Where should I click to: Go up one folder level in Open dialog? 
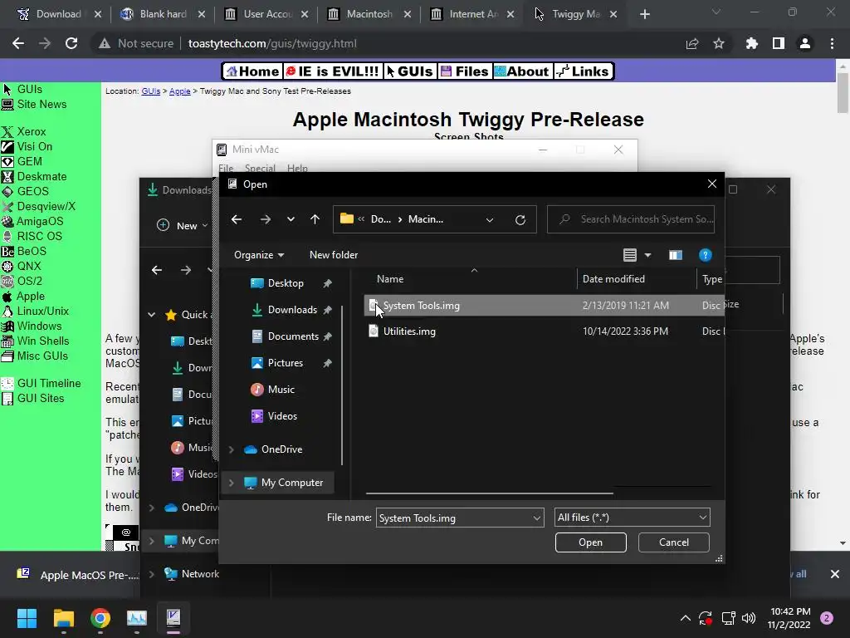pyautogui.click(x=315, y=219)
